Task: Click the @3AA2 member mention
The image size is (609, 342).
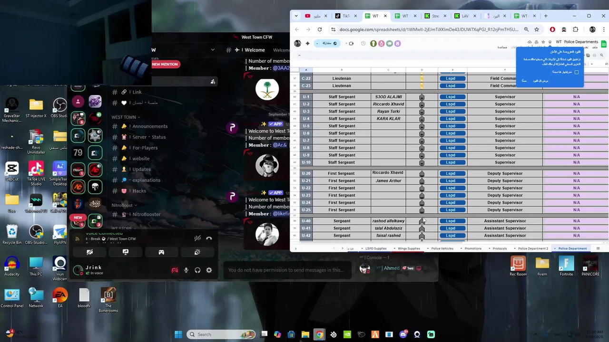Action: click(281, 68)
